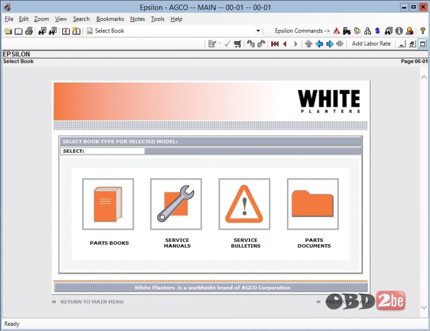Open the File menu
Viewport: 430px width, 331px height.
[x=9, y=19]
